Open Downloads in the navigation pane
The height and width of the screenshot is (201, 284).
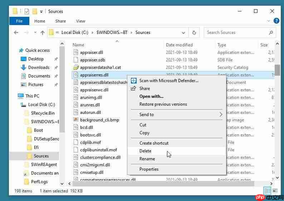pos(39,67)
